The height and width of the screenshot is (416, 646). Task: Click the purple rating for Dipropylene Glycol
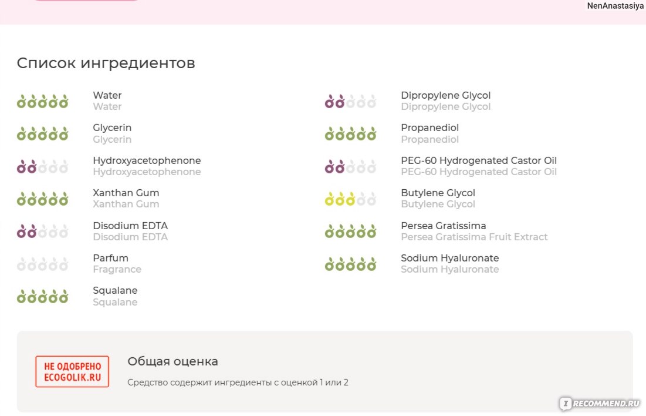point(351,101)
